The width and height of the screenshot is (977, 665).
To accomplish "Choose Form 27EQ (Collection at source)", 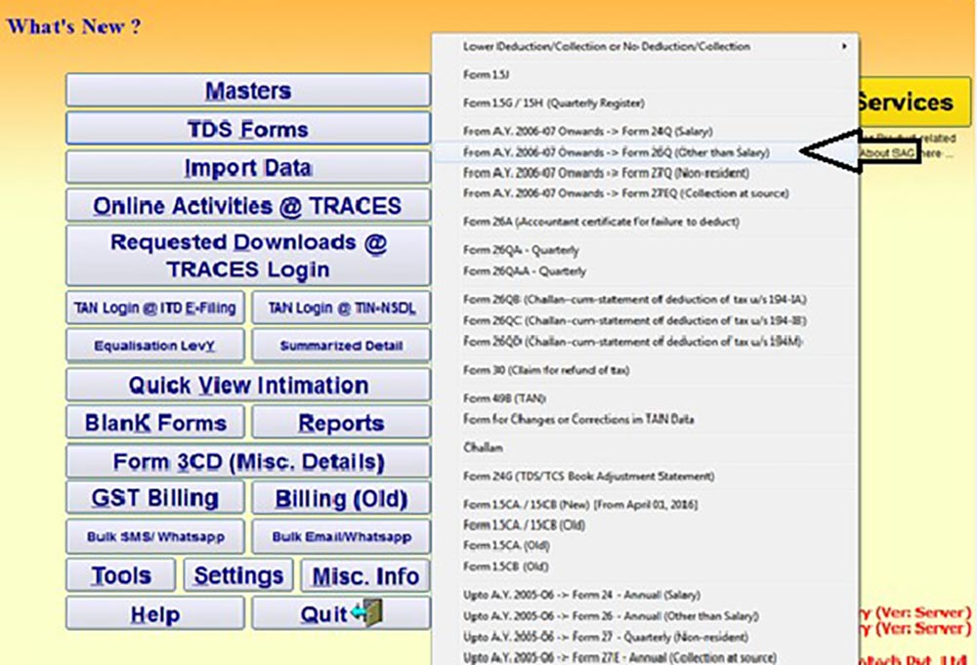I will pos(625,193).
